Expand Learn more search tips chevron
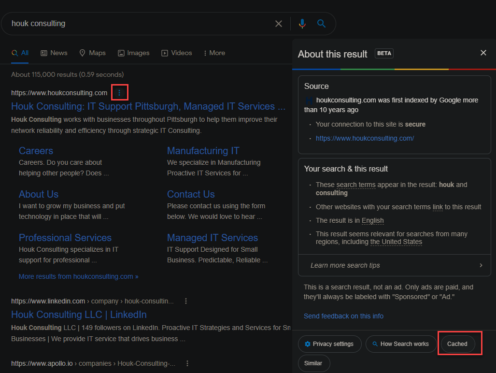 coord(481,265)
